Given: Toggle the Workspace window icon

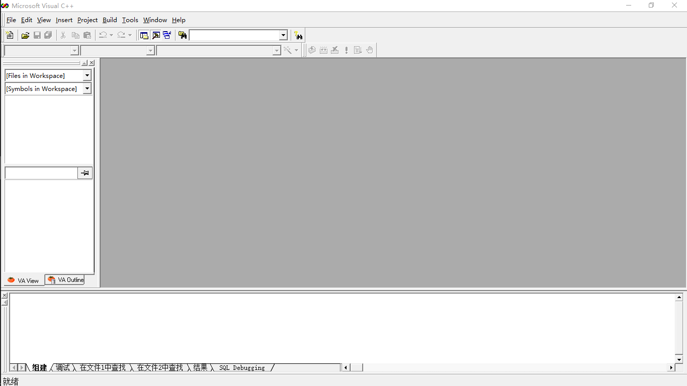Looking at the screenshot, I should 144,35.
